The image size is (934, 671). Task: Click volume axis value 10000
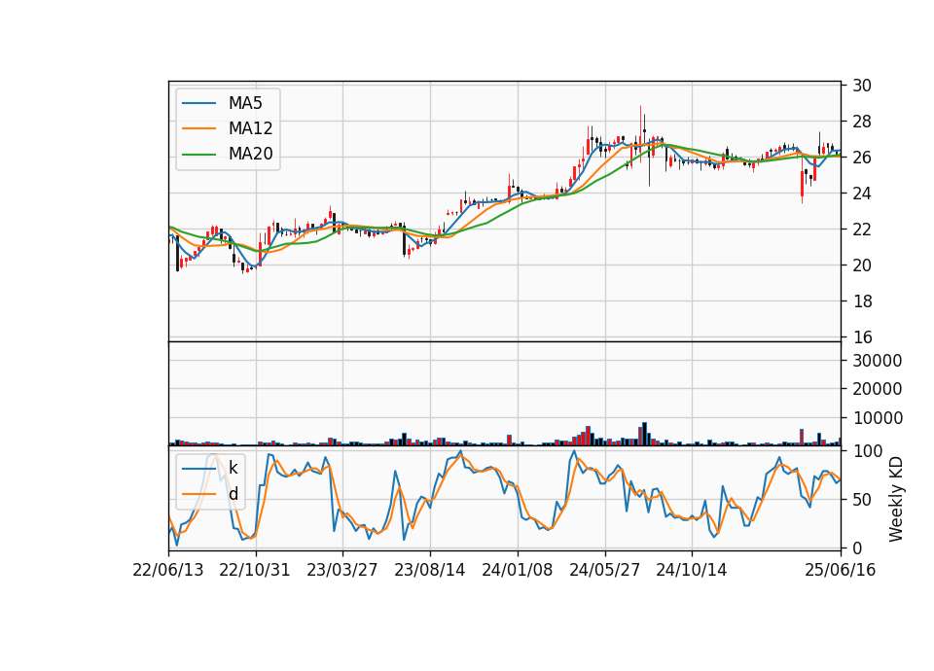click(x=877, y=418)
